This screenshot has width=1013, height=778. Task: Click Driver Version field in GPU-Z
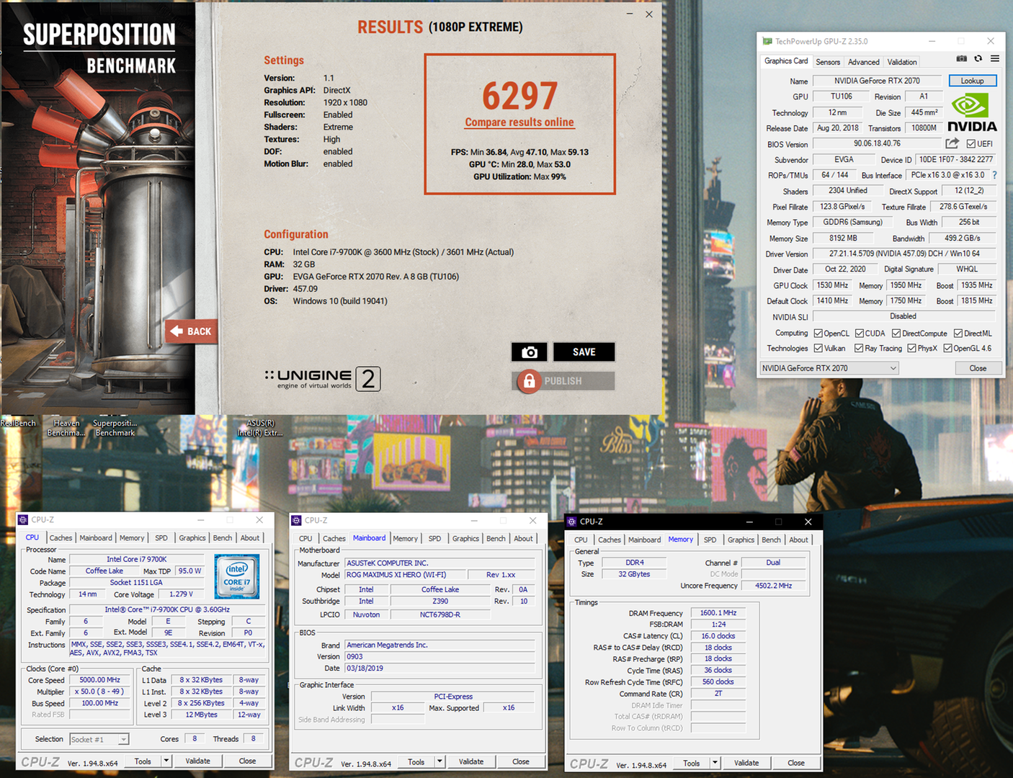tap(904, 254)
